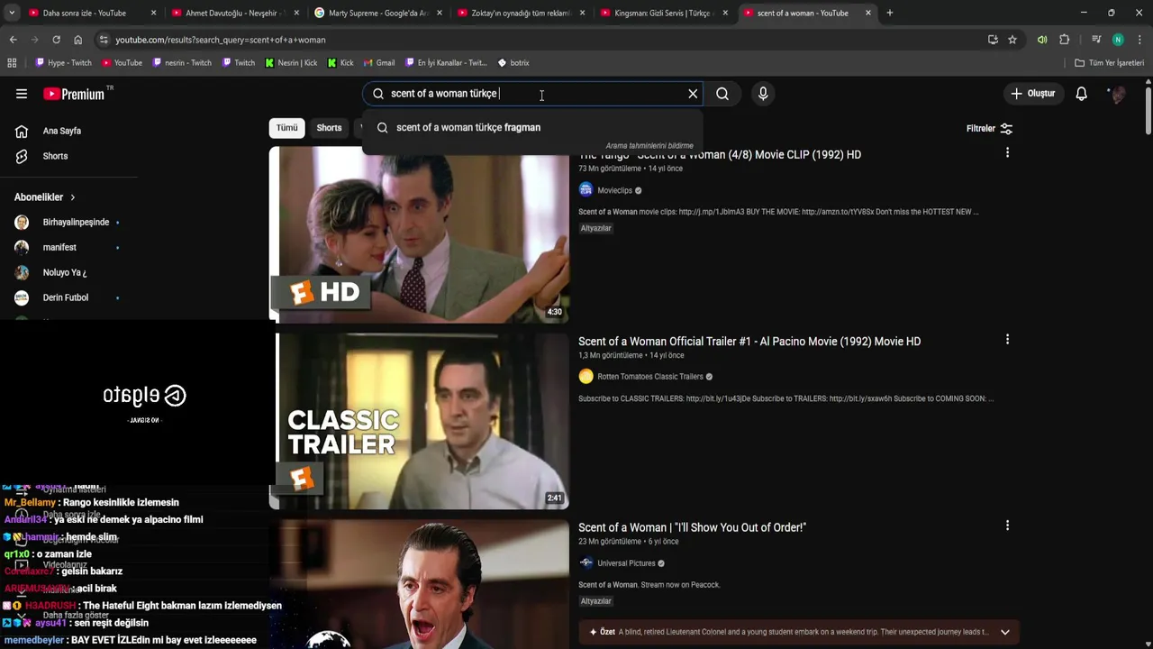Open the site info icon in address bar
The height and width of the screenshot is (649, 1153).
[104, 40]
